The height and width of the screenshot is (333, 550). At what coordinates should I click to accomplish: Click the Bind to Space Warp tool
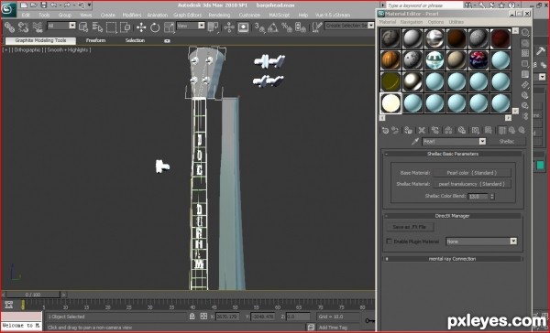coord(38,27)
